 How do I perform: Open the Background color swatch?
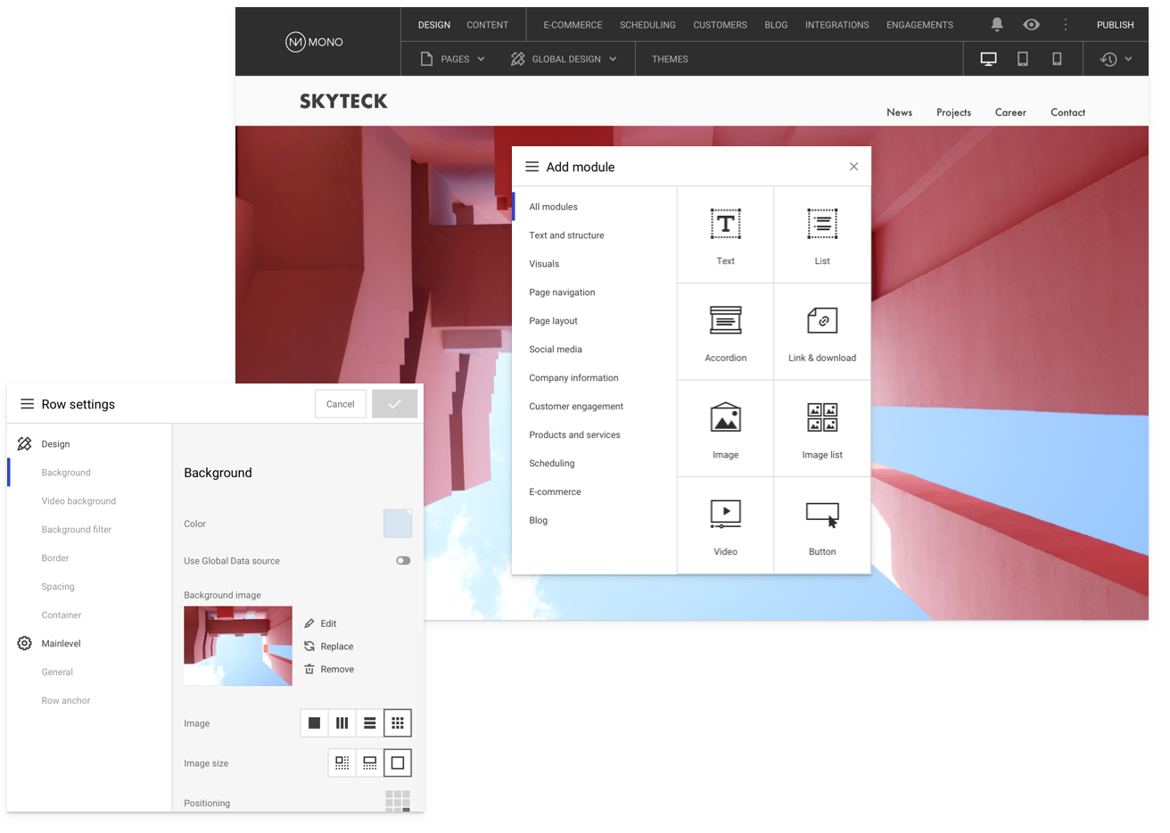point(398,524)
